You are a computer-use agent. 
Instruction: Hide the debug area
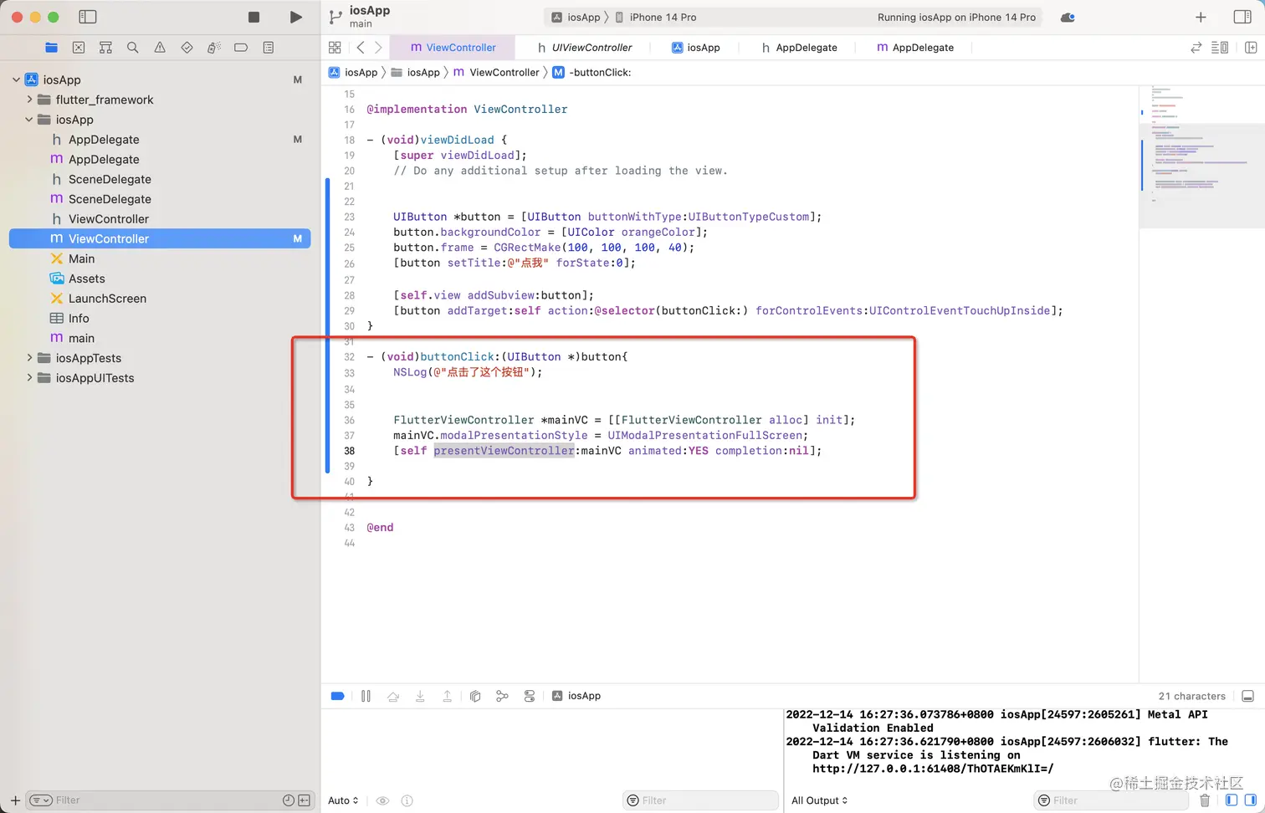click(1247, 696)
